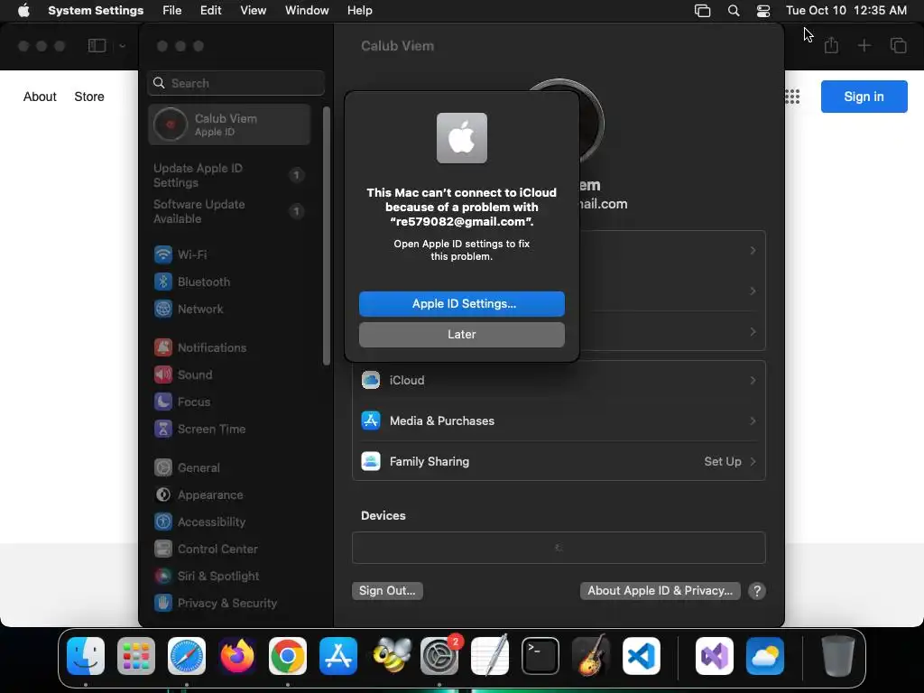Toggle Safari sidebar button
The height and width of the screenshot is (693, 924).
click(97, 45)
